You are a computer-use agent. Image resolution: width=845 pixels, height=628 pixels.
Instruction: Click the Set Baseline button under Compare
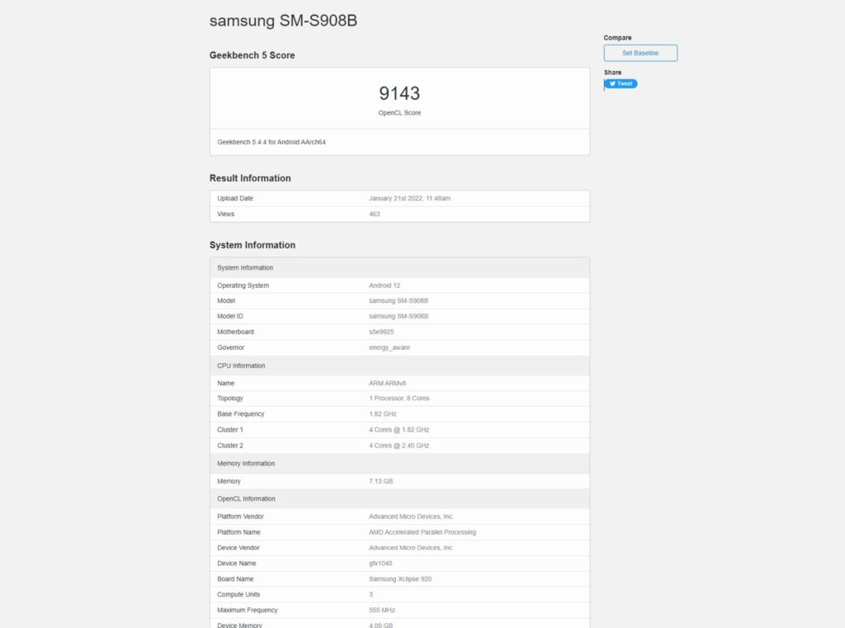coord(640,52)
